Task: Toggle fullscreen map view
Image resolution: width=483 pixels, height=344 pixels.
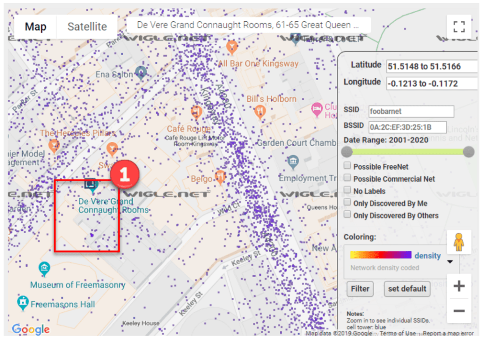Action: pyautogui.click(x=459, y=26)
